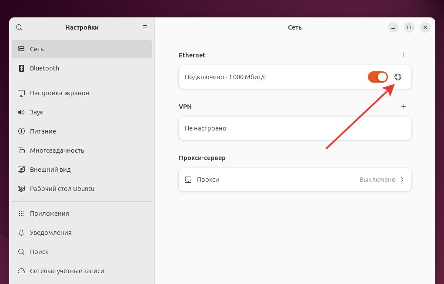Click the VPN section heading

pos(185,107)
